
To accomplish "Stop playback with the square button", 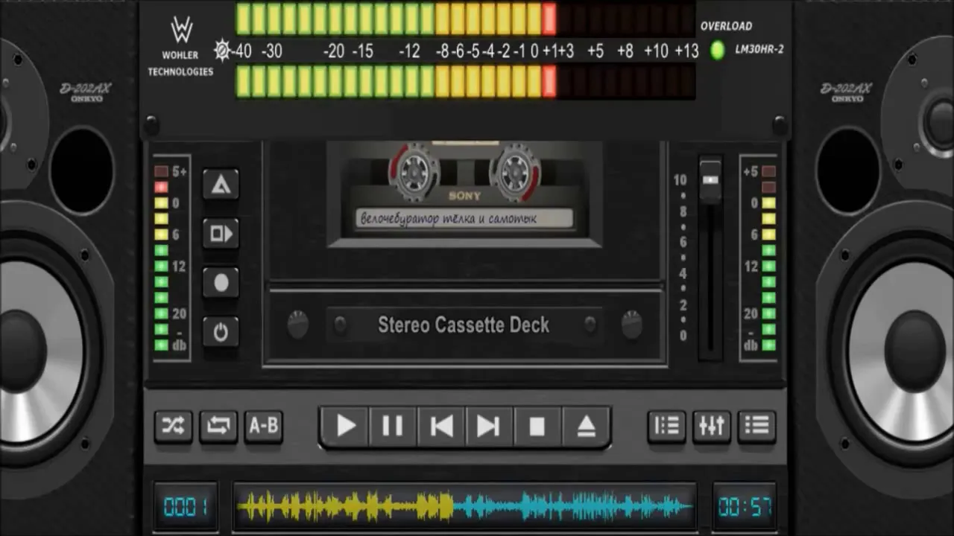I will [537, 426].
